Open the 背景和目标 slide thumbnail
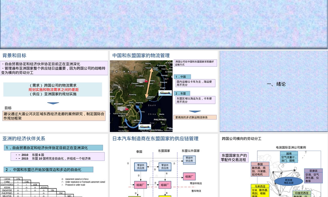328x197 pixels. [x=54, y=92]
